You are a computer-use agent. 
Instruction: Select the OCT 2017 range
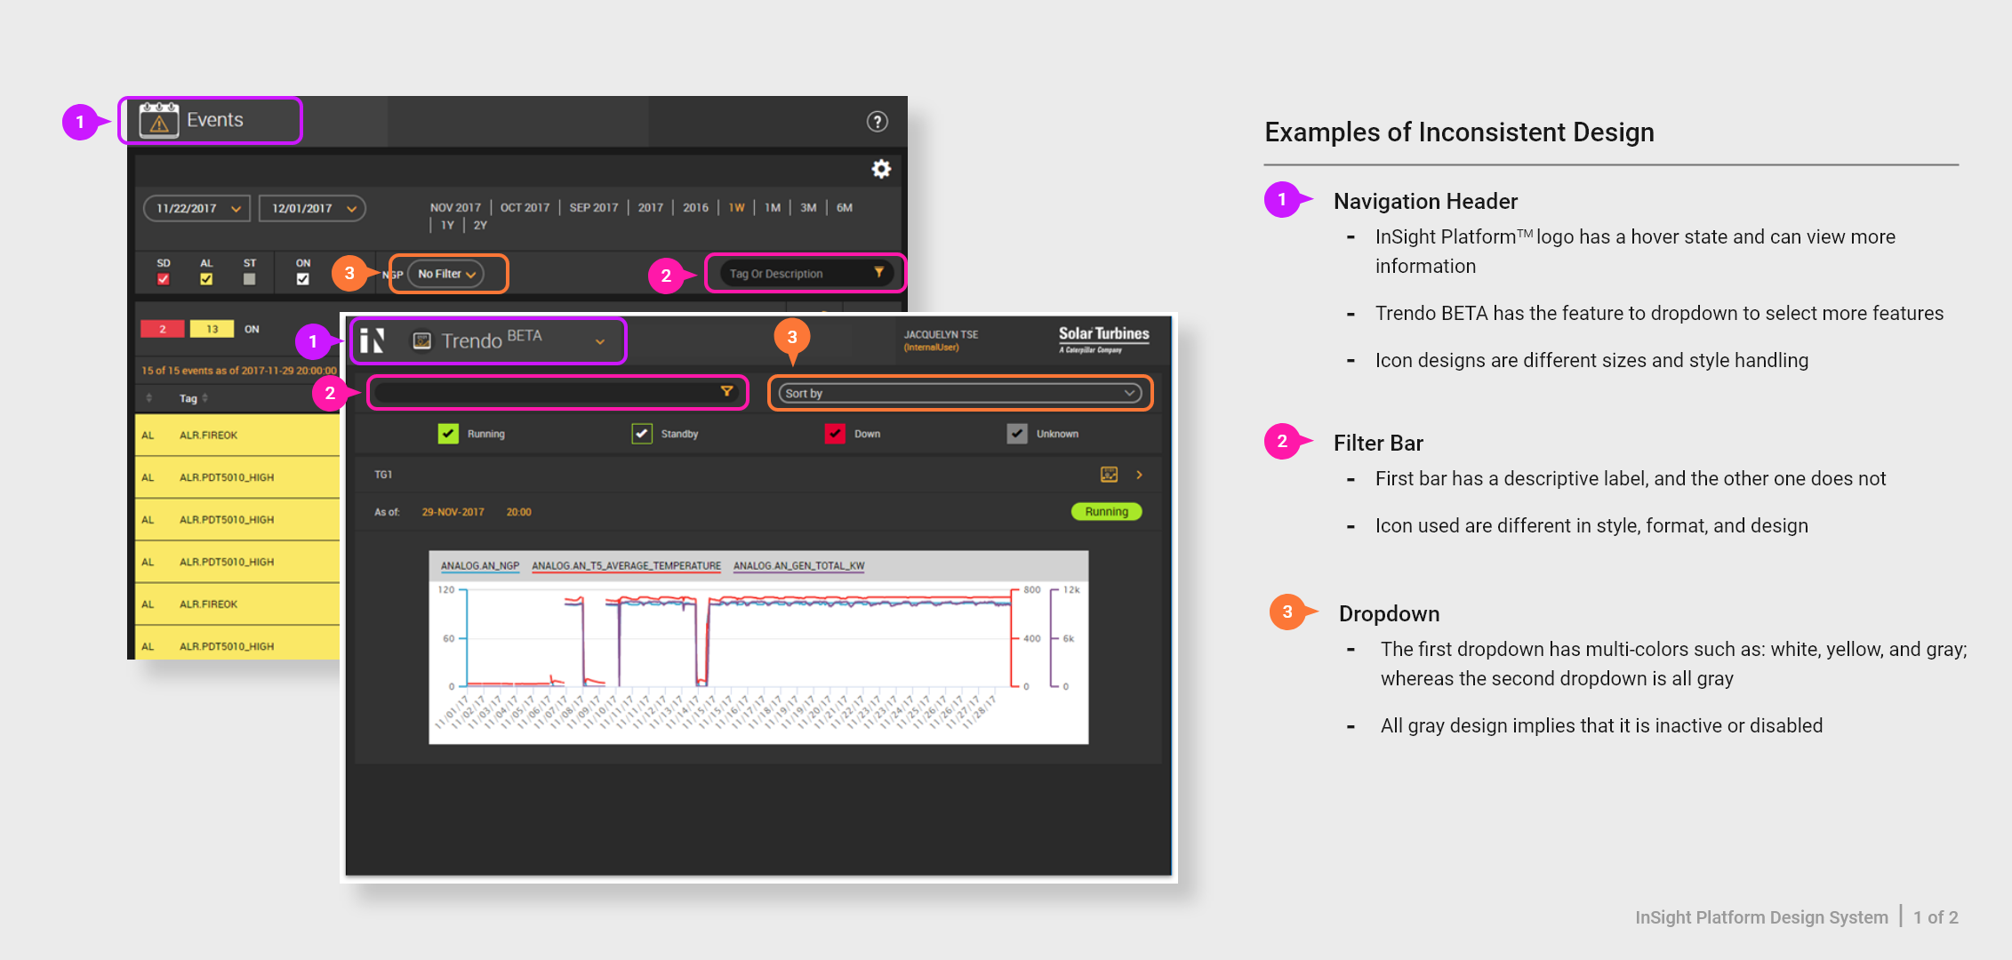525,207
